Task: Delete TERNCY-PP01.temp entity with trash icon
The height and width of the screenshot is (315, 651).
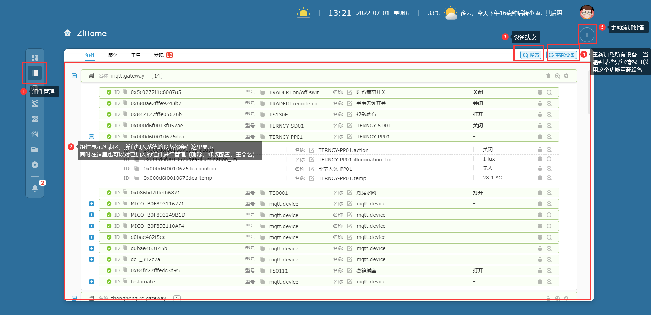Action: pos(540,178)
